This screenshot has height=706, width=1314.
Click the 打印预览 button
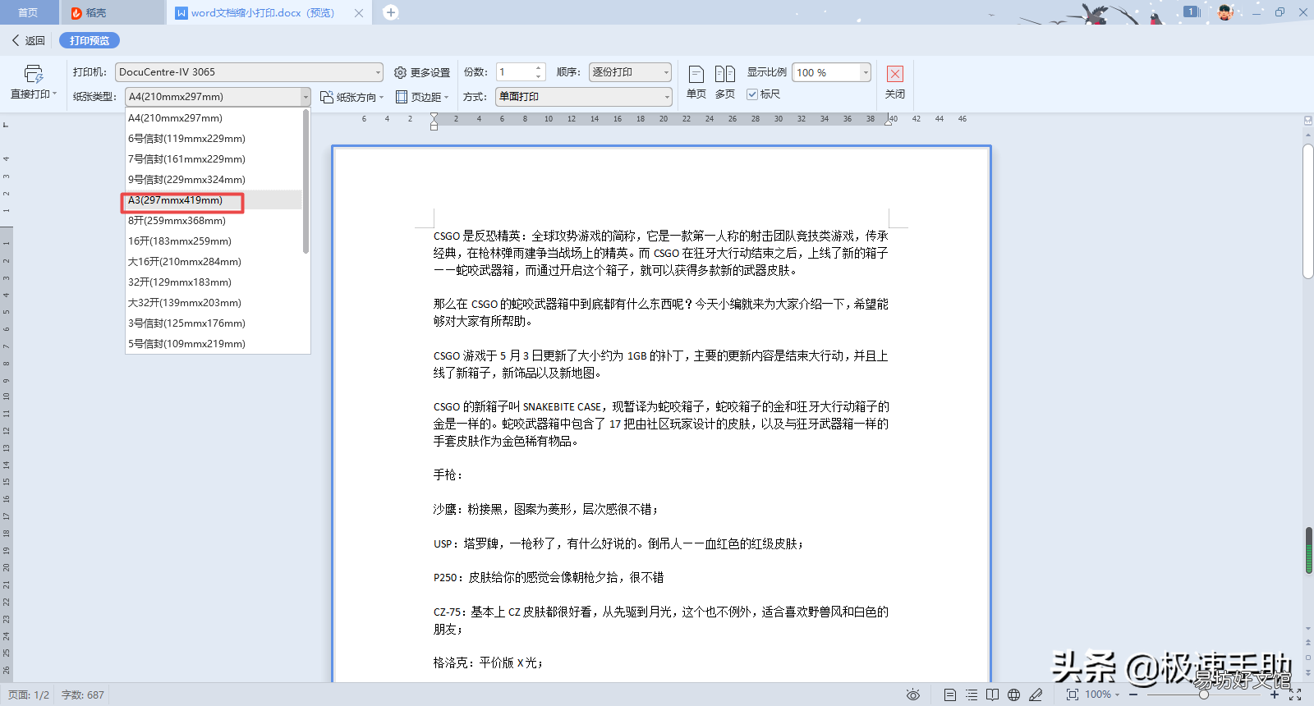tap(90, 40)
